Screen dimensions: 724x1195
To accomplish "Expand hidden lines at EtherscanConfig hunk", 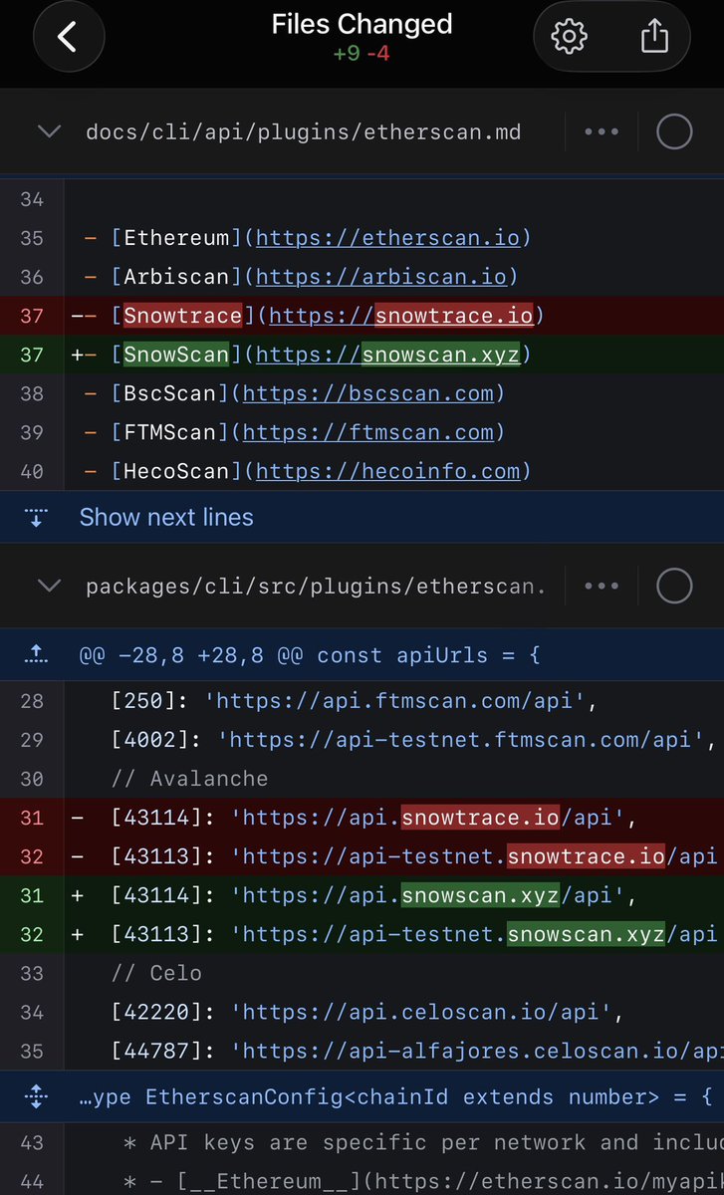I will (35, 1096).
